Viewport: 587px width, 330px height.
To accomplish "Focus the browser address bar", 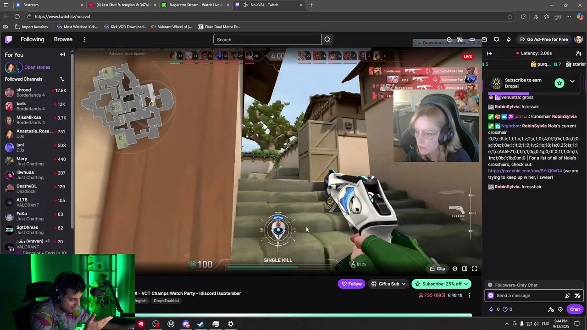I will click(x=271, y=16).
